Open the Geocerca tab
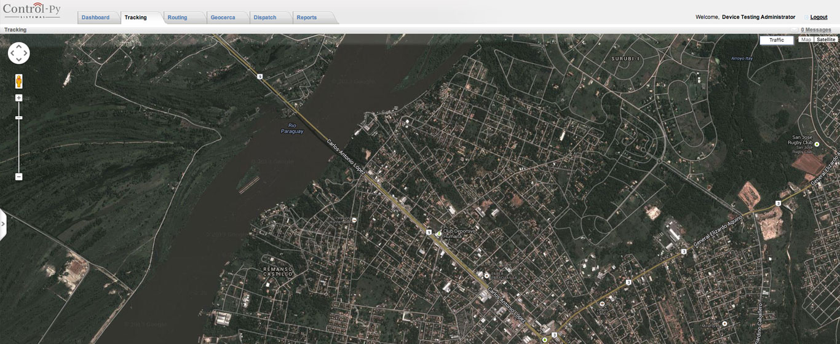Viewport: 840px width, 344px height. 223,18
